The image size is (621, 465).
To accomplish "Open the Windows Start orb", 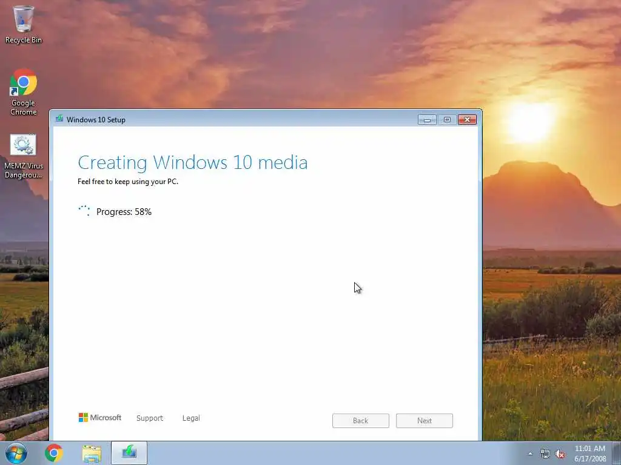I will [16, 453].
